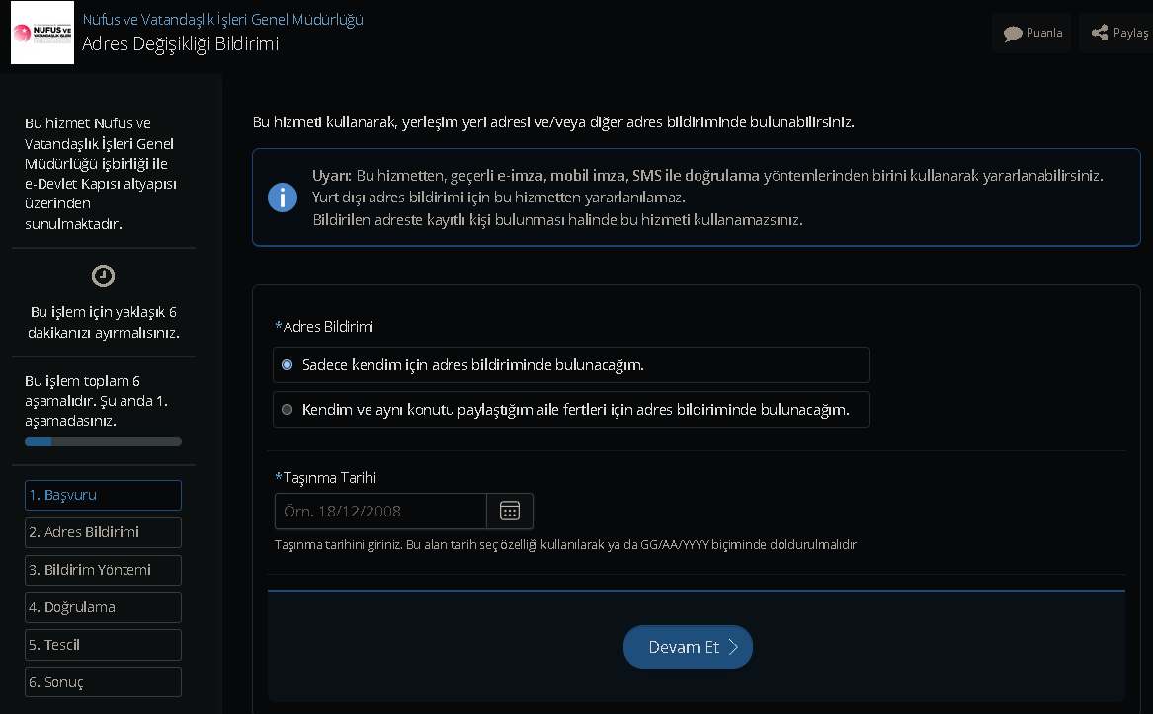Select 'Sadece kendim için' radio option
The height and width of the screenshot is (714, 1153).
[x=288, y=364]
